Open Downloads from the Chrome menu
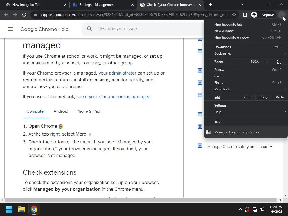The height and width of the screenshot is (216, 288). click(x=246, y=47)
